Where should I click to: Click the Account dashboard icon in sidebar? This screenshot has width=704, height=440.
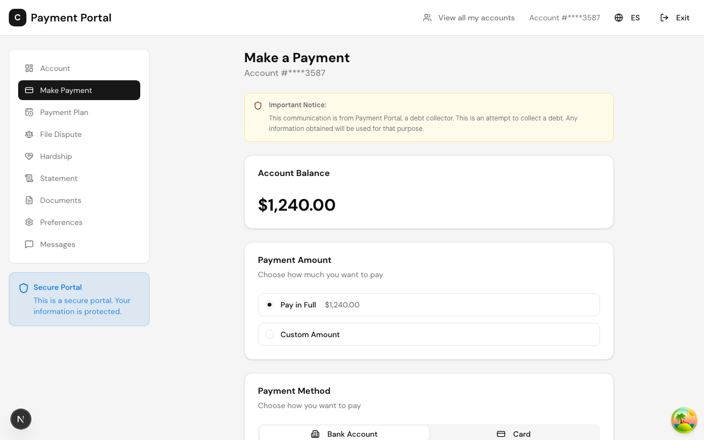tap(29, 68)
